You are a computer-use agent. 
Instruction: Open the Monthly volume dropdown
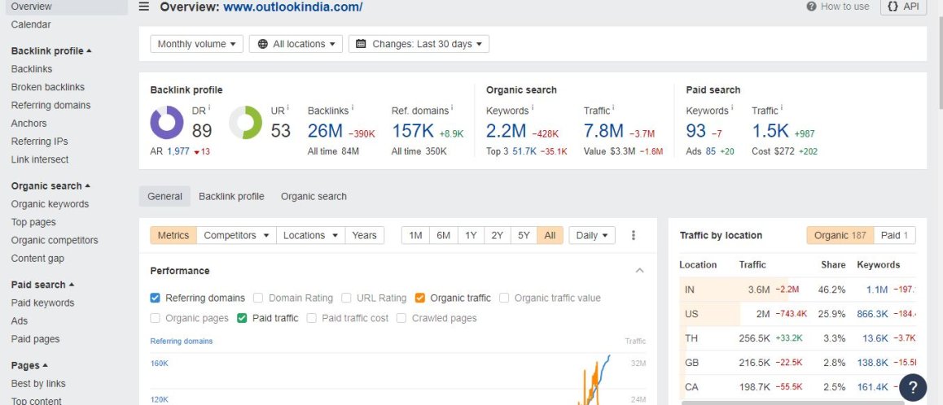click(x=196, y=44)
